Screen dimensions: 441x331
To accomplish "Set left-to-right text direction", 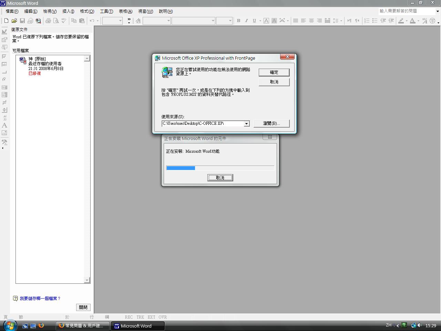I will coord(349,21).
